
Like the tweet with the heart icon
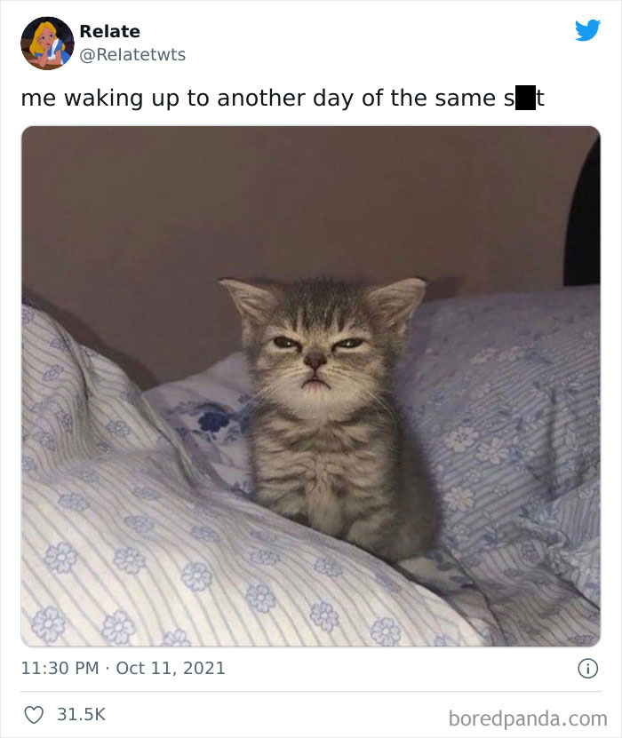pyautogui.click(x=34, y=715)
